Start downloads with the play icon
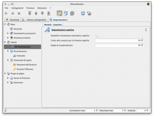 [x=6, y=13]
